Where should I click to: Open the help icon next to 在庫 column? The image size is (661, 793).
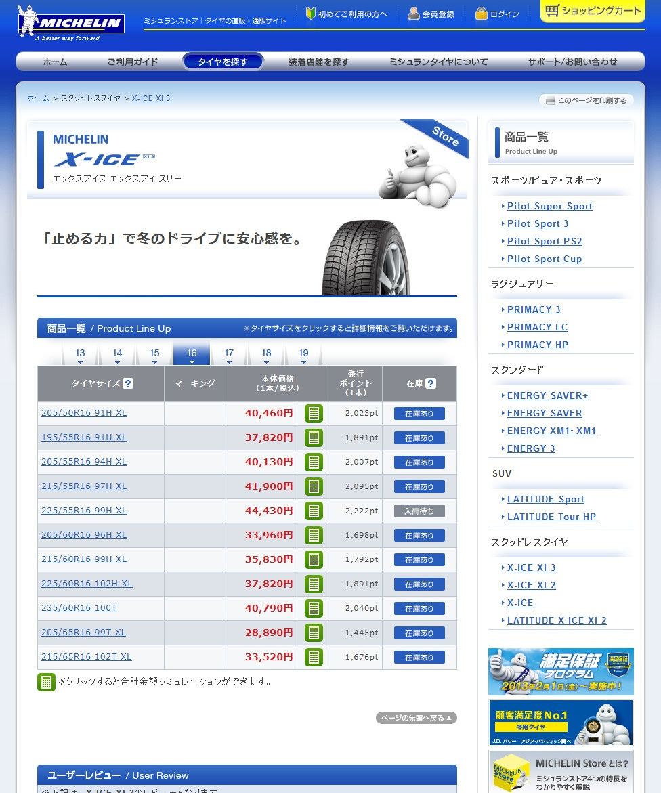coord(432,383)
